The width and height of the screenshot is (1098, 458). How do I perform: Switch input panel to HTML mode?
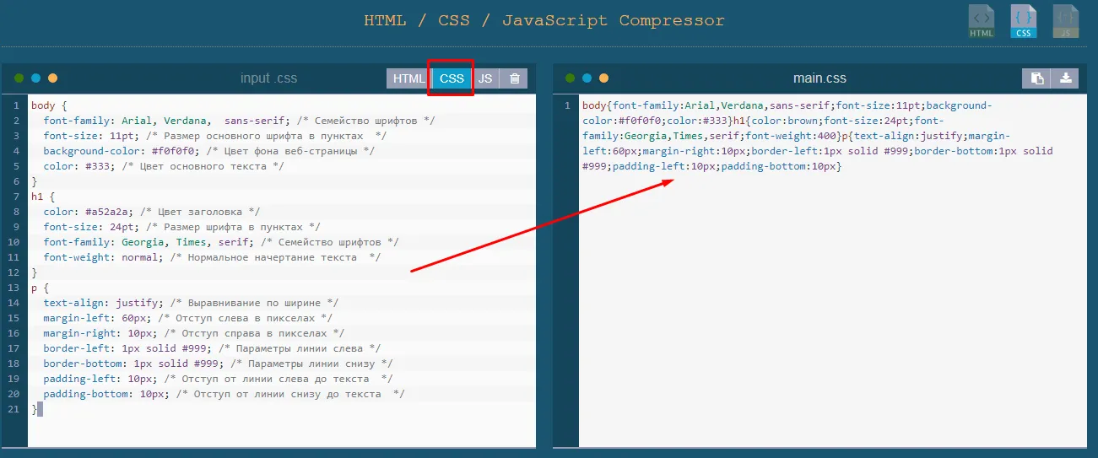point(409,78)
